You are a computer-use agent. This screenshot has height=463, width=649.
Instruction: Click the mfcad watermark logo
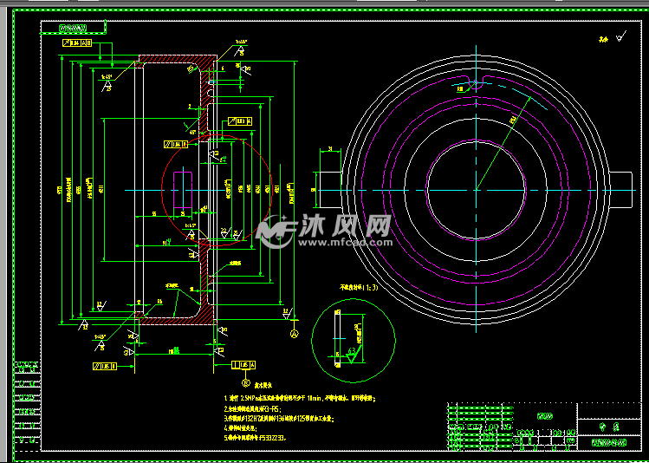point(324,231)
